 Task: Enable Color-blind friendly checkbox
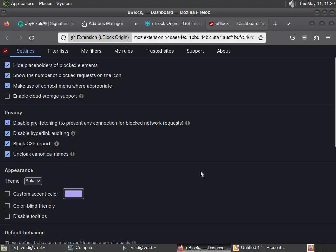(7, 206)
